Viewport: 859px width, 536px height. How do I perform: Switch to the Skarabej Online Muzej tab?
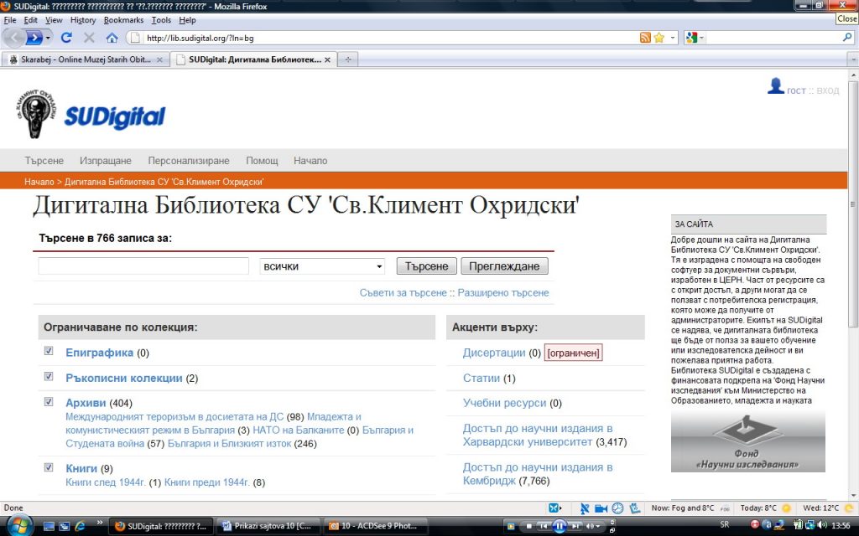86,59
